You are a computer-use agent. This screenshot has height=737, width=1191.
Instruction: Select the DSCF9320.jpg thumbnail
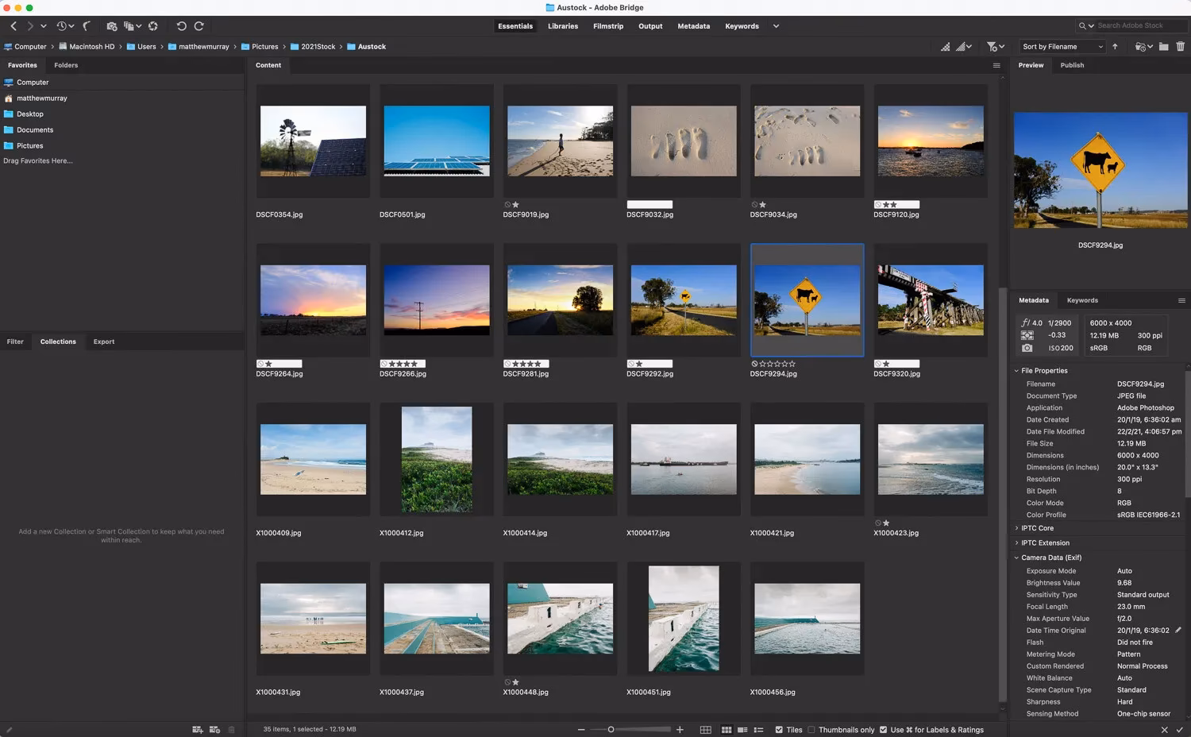[930, 299]
